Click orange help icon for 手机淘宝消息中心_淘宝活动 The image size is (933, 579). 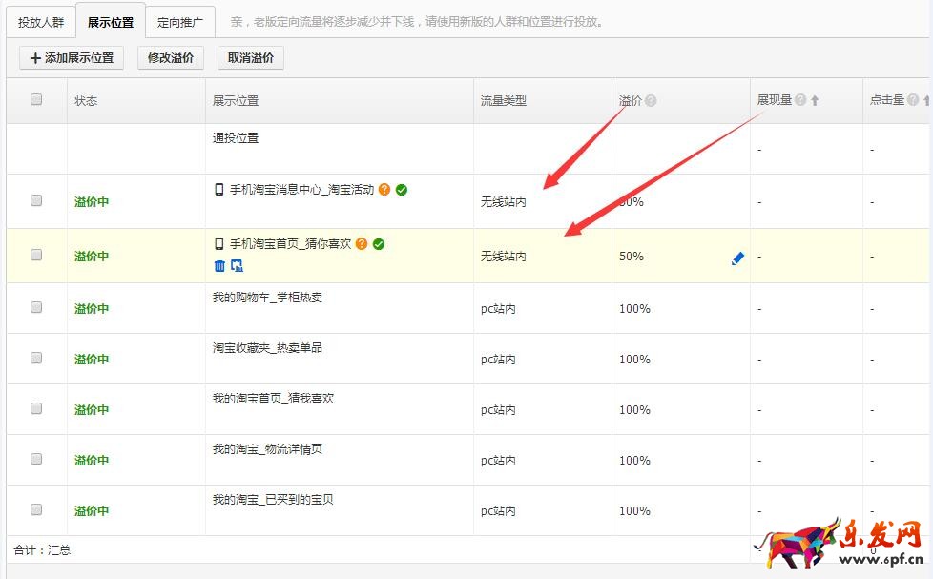tap(384, 190)
